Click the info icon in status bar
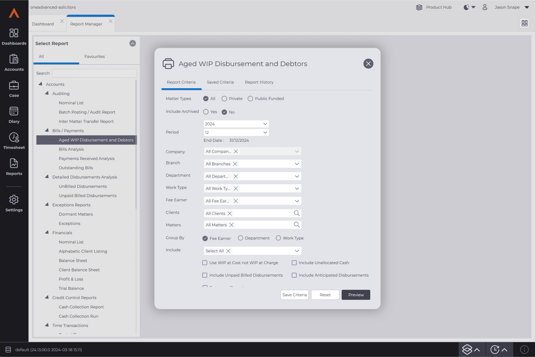The width and height of the screenshot is (535, 357). 524,349
